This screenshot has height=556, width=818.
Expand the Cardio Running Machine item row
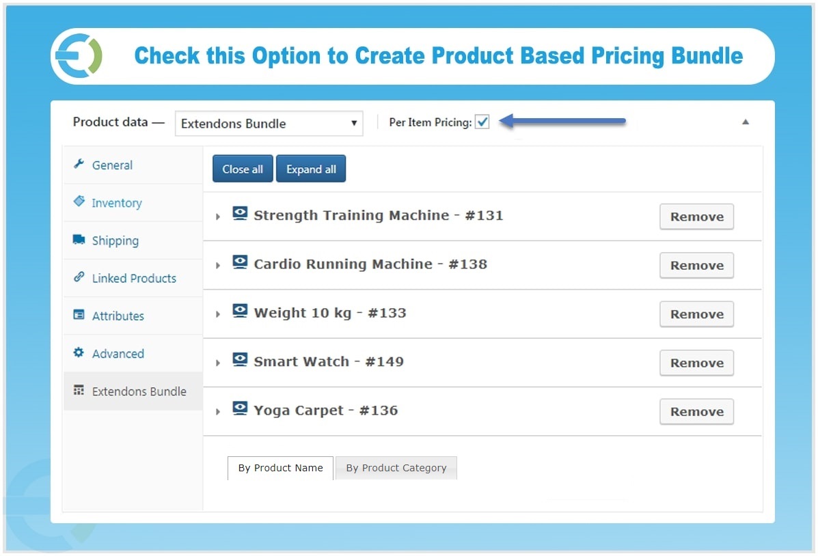217,264
